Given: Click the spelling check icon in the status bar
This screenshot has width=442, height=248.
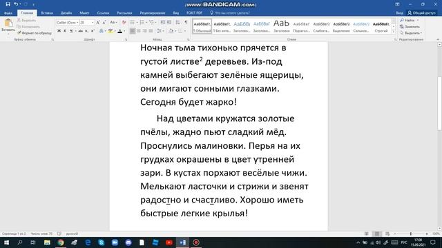Looking at the screenshot, I should [59, 234].
